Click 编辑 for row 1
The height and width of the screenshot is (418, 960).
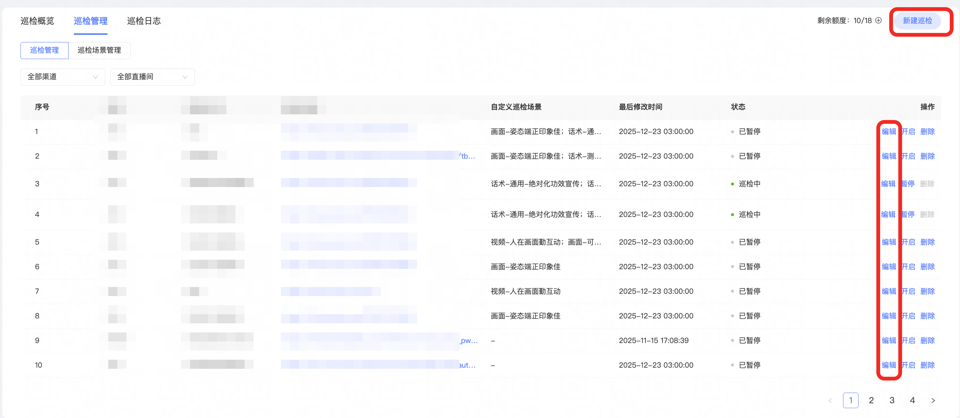point(888,131)
